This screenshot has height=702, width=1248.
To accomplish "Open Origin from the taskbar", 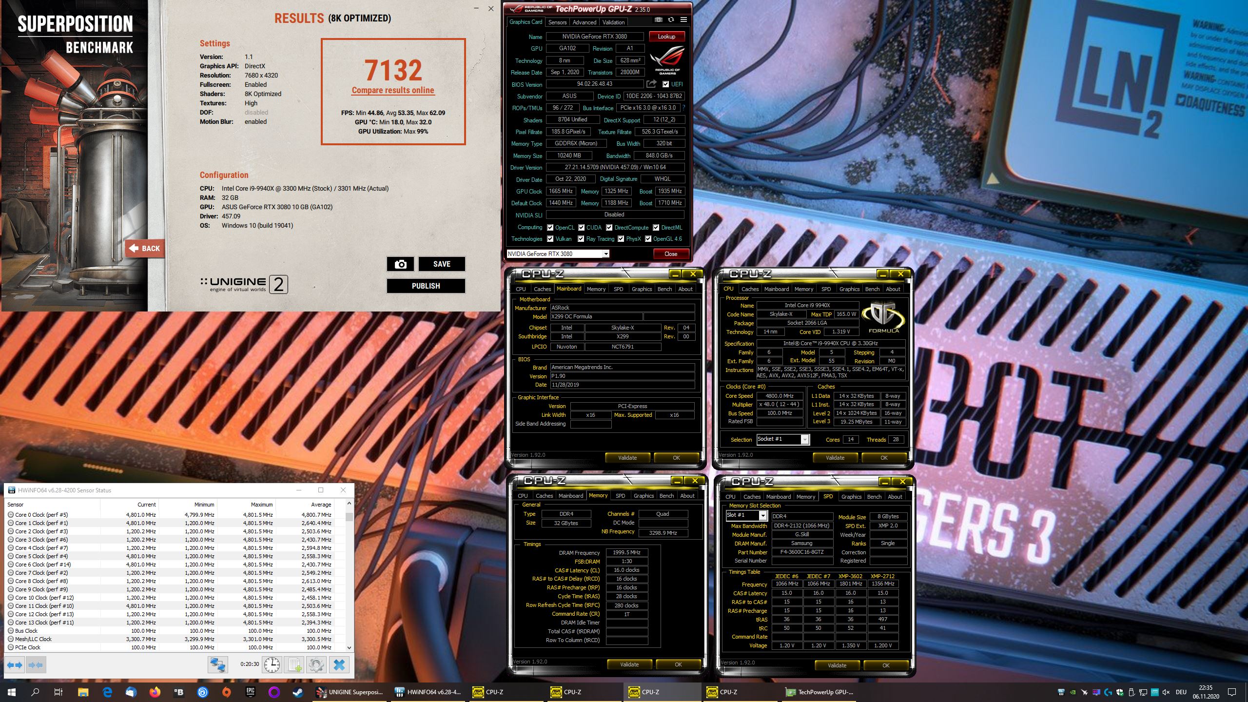I will (x=227, y=692).
